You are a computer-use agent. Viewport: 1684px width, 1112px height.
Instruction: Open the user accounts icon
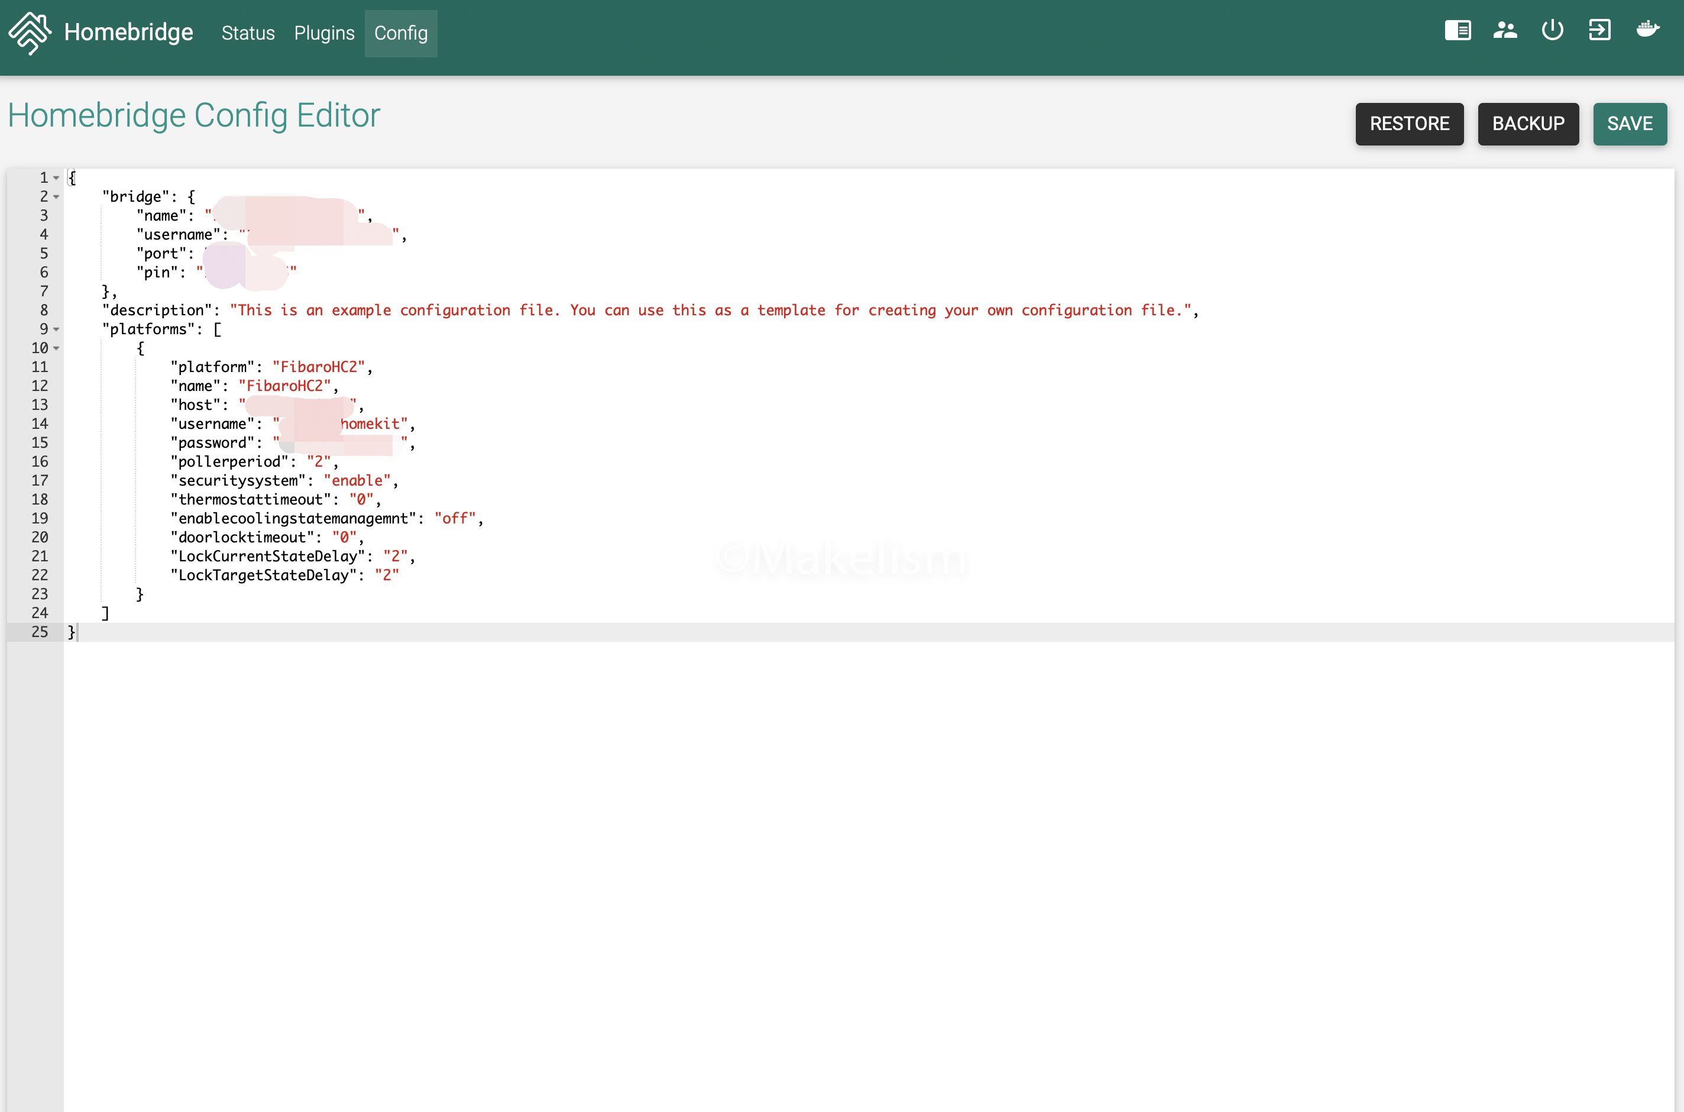(x=1505, y=31)
